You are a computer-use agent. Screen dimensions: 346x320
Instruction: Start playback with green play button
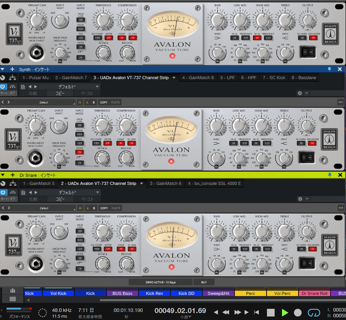click(285, 313)
